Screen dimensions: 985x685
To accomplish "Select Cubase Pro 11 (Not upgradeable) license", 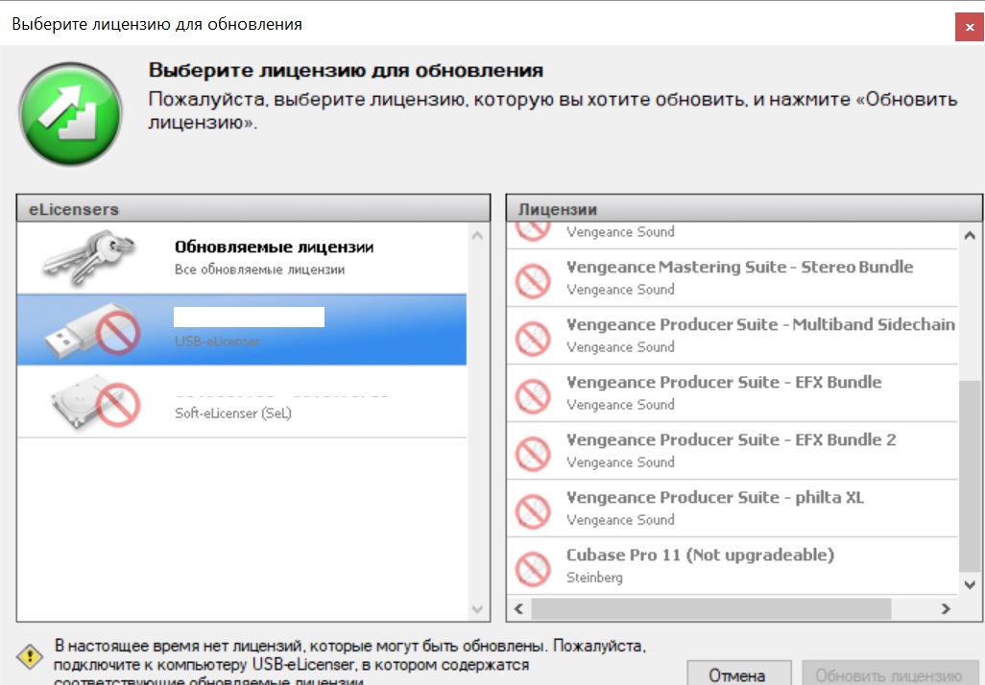I will coord(733,566).
